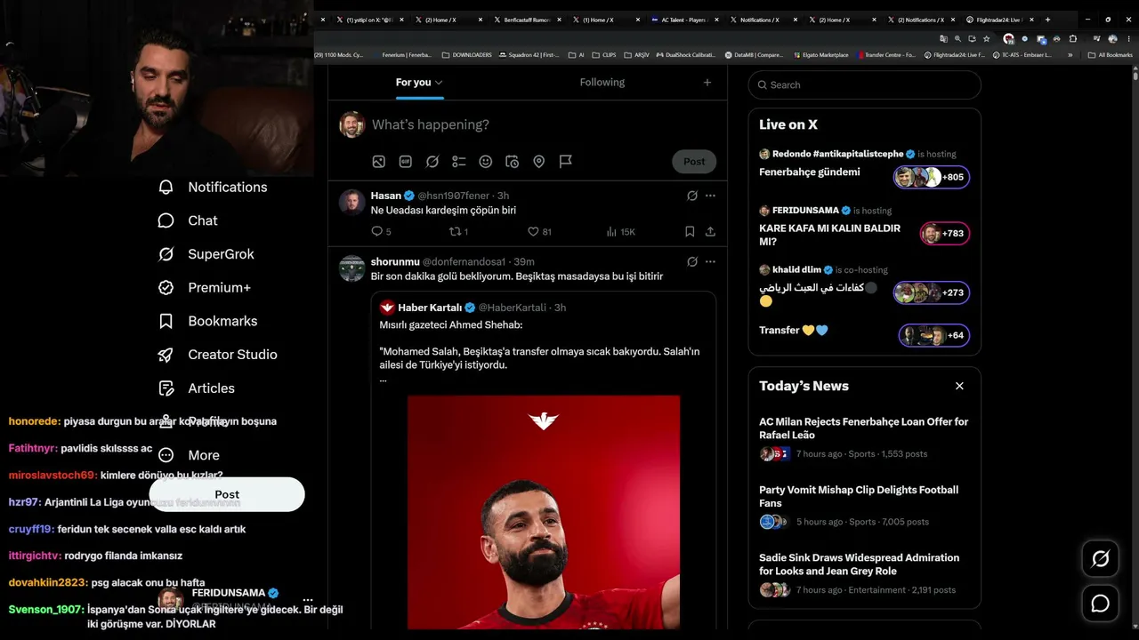
Task: Add an image to the new post
Action: point(379,162)
